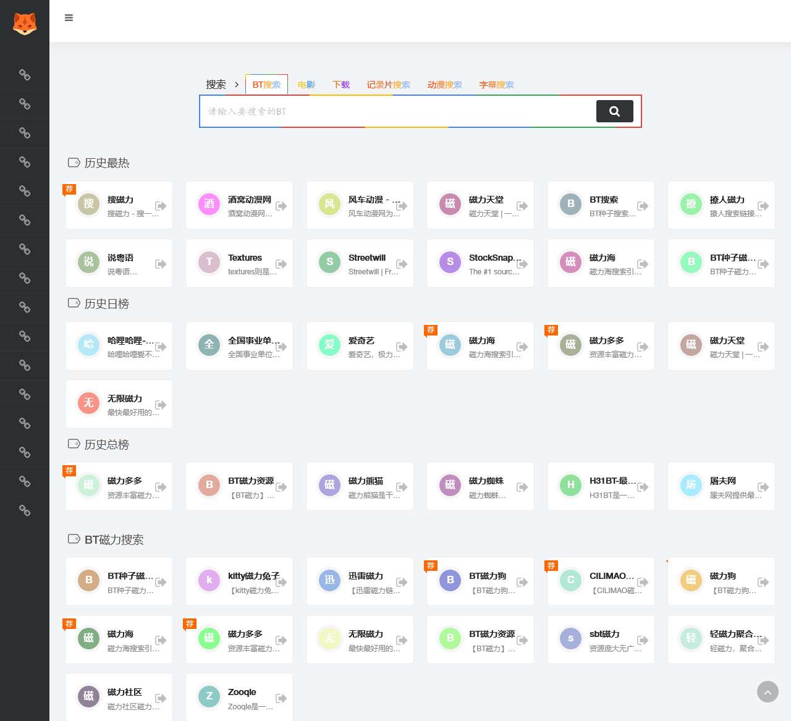Click go-arrow on BT磁力资源 in 历史总榜
The height and width of the screenshot is (721, 791).
pyautogui.click(x=281, y=487)
